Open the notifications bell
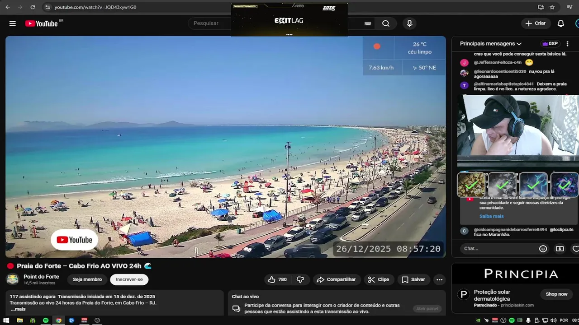This screenshot has height=325, width=579. coord(561,23)
